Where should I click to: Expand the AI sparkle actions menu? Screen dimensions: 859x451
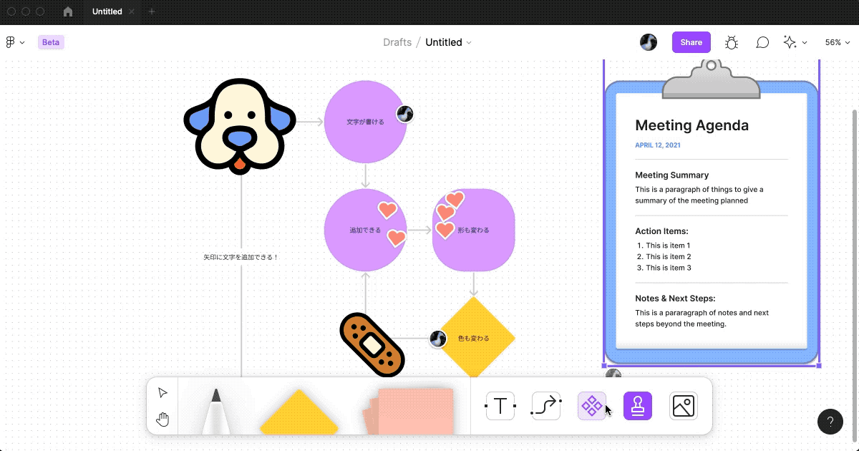(795, 42)
